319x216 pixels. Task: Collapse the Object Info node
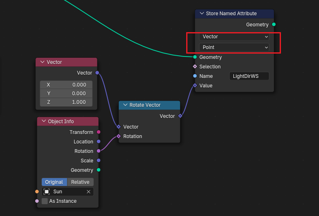[x=44, y=122]
